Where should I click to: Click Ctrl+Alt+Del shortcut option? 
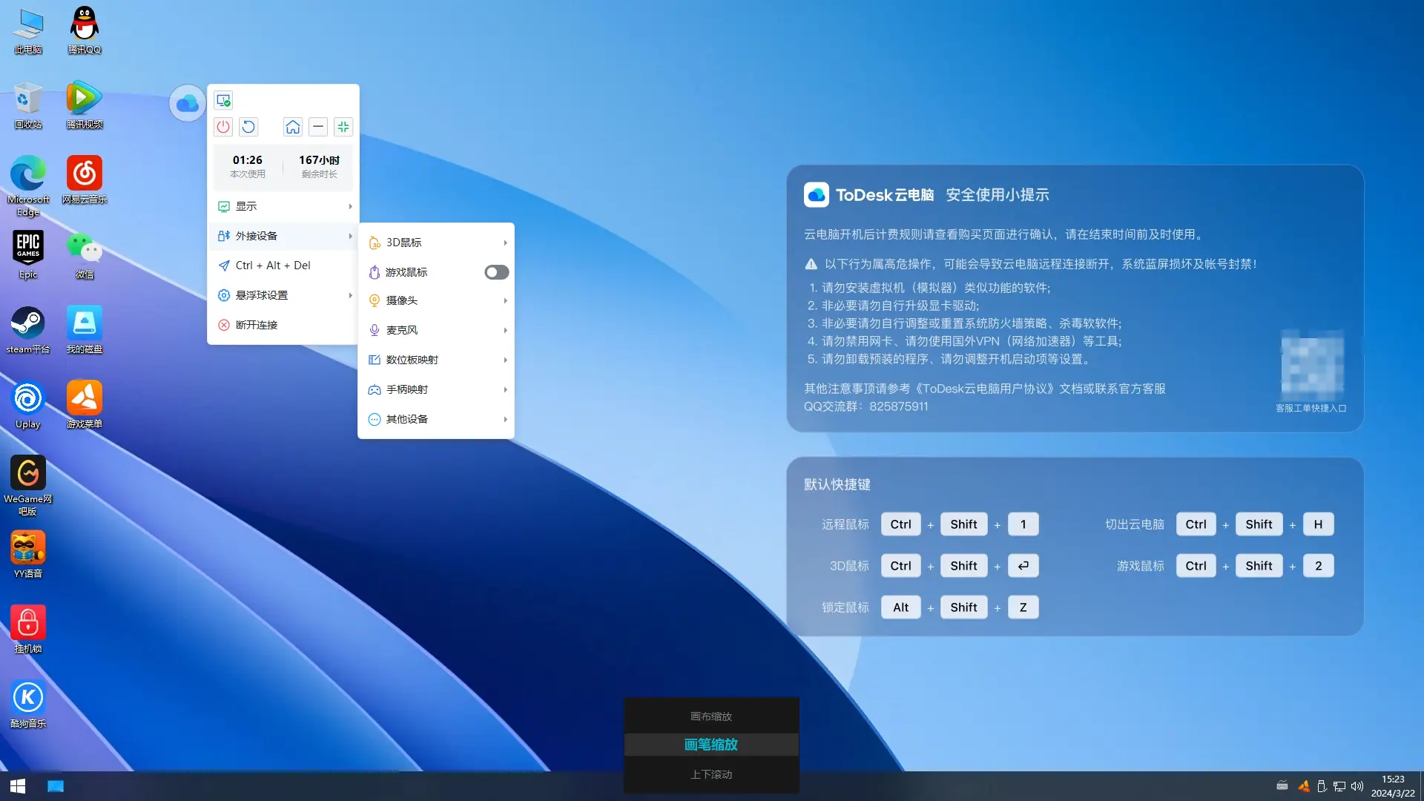pos(273,265)
